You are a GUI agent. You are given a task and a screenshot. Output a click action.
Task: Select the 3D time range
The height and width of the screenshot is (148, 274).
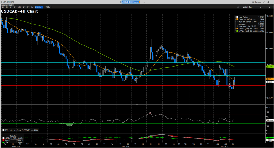coord(7,7)
